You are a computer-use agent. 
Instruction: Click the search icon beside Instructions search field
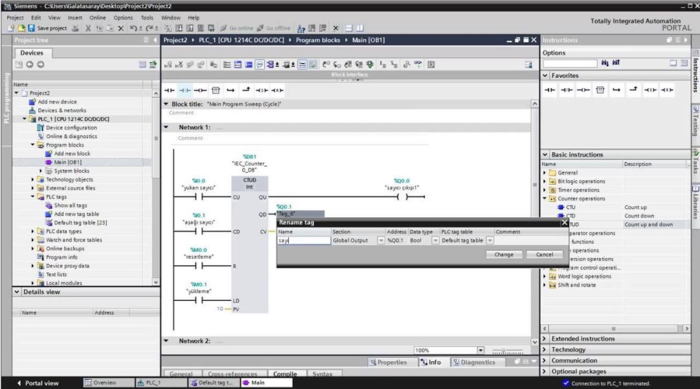(605, 63)
